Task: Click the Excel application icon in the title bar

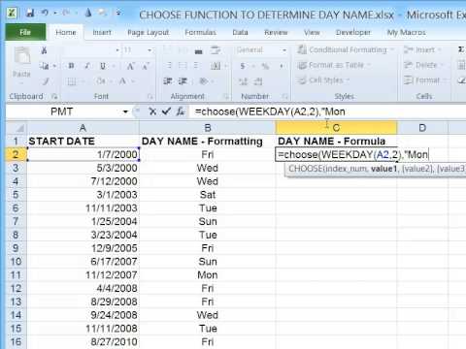Action: click(x=12, y=14)
